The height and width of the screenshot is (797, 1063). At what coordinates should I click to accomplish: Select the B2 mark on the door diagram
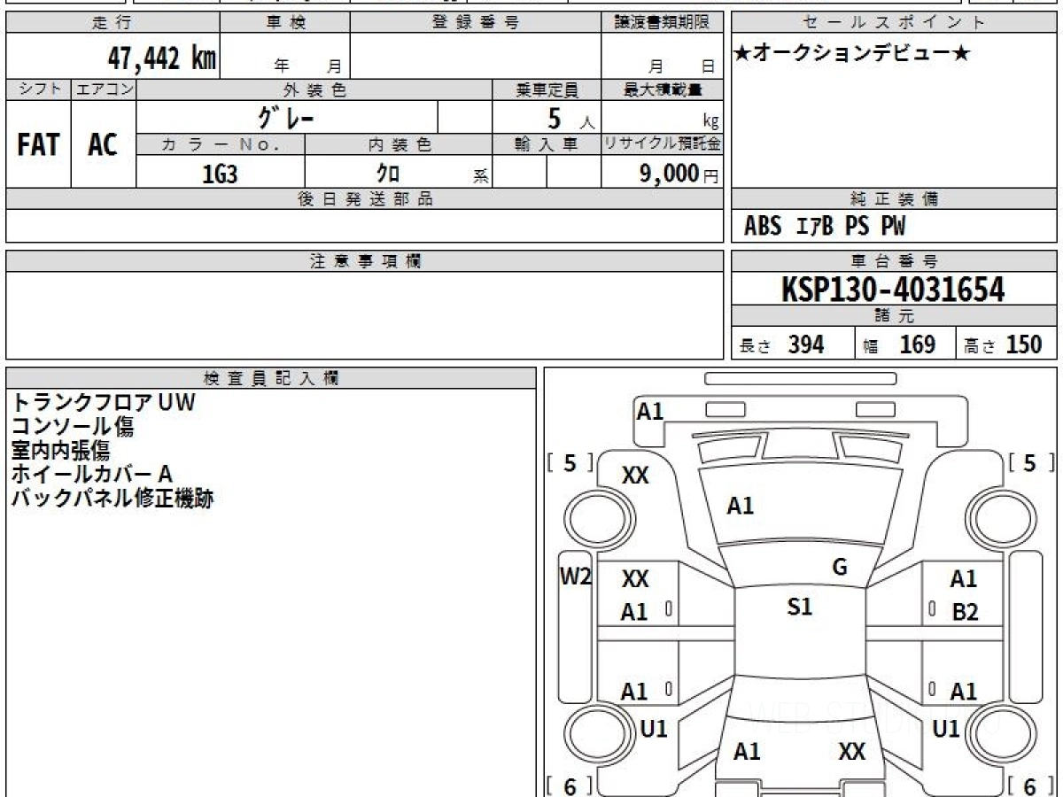[x=965, y=613]
